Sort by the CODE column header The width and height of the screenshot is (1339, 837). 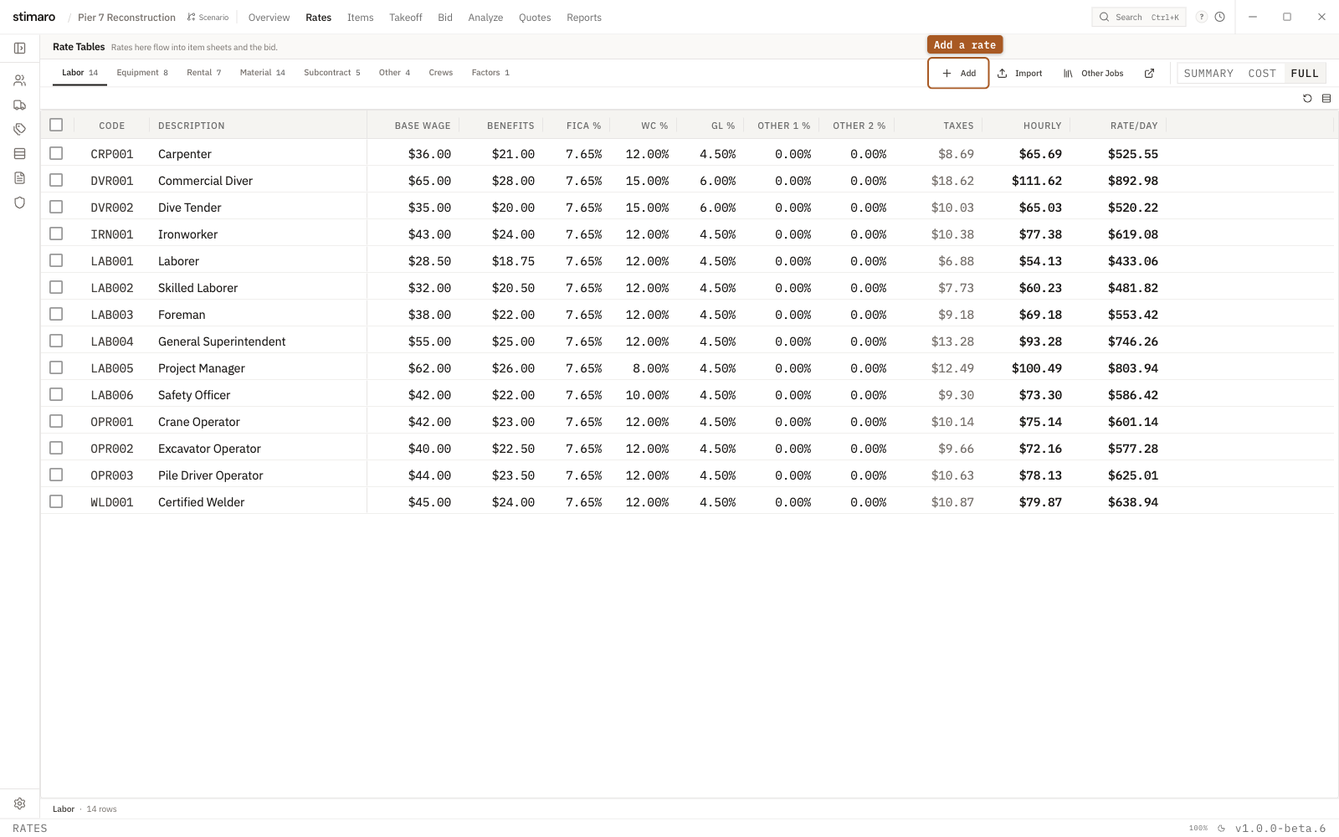pos(112,126)
